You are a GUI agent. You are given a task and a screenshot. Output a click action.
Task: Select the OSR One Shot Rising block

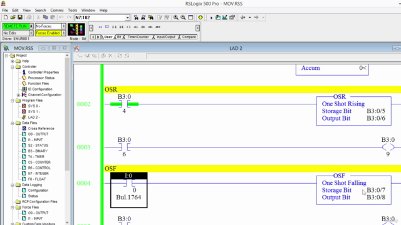click(x=353, y=111)
